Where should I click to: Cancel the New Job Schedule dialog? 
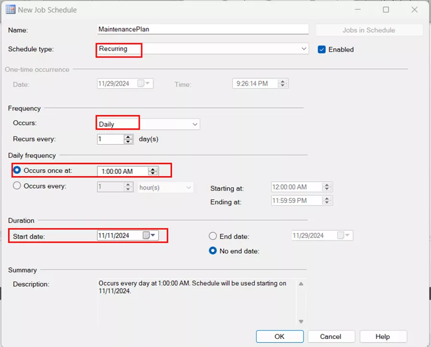tap(330, 336)
